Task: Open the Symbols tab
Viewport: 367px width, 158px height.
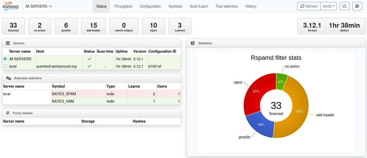Action: pos(175,6)
